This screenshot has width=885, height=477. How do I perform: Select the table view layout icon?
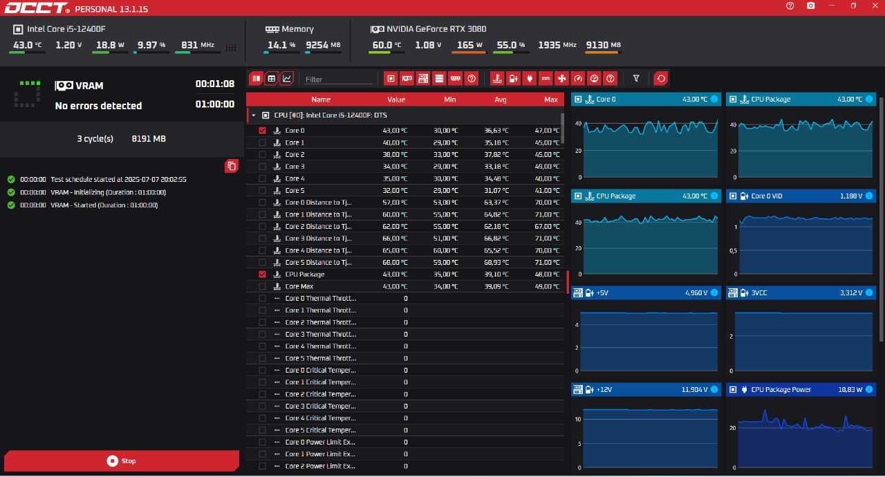[x=272, y=79]
